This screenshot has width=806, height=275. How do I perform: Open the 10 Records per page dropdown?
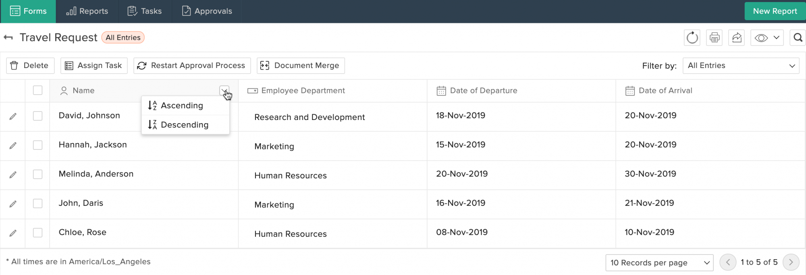click(659, 263)
